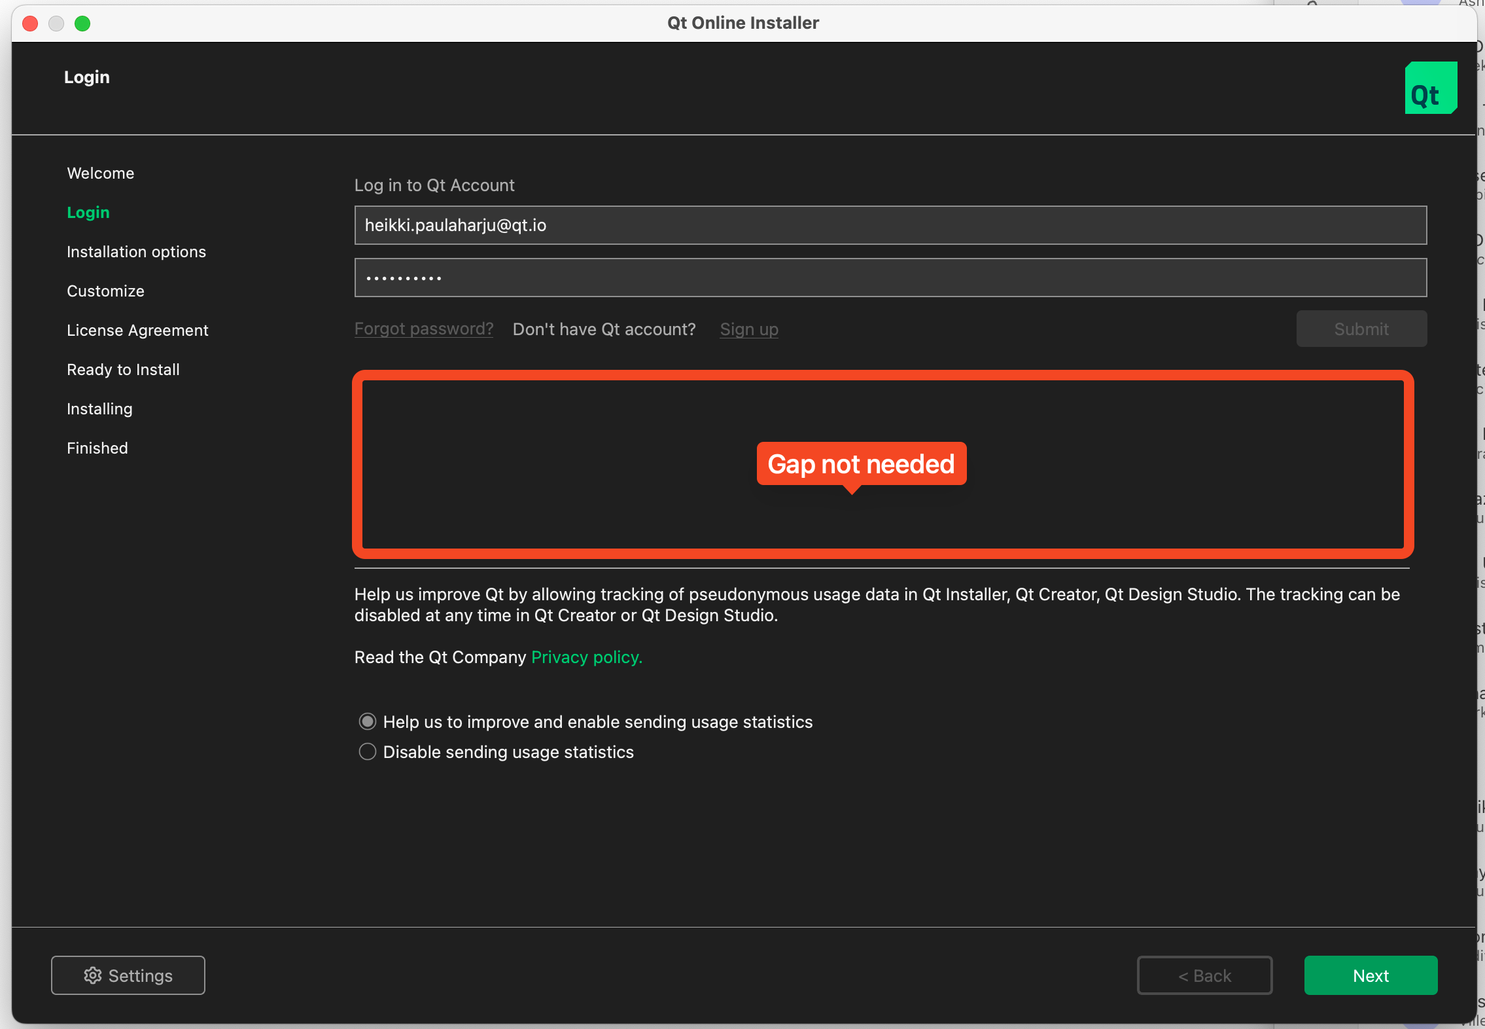Click the green zoom window button
Viewport: 1485px width, 1029px height.
(82, 24)
